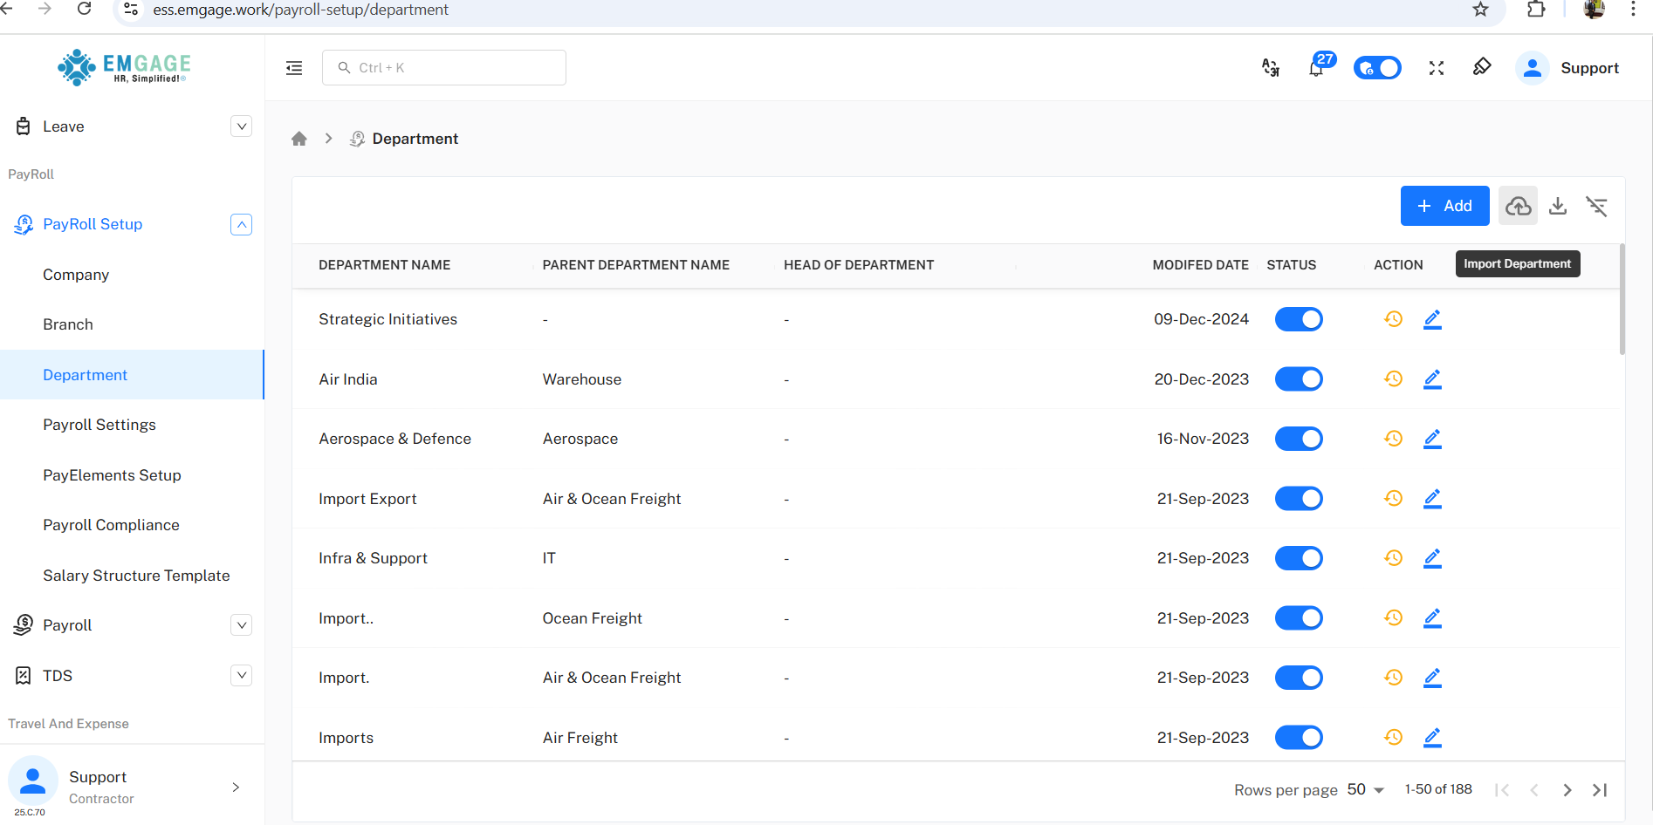Toggle status of Aerospace & Defence department
The width and height of the screenshot is (1653, 825).
pos(1299,439)
